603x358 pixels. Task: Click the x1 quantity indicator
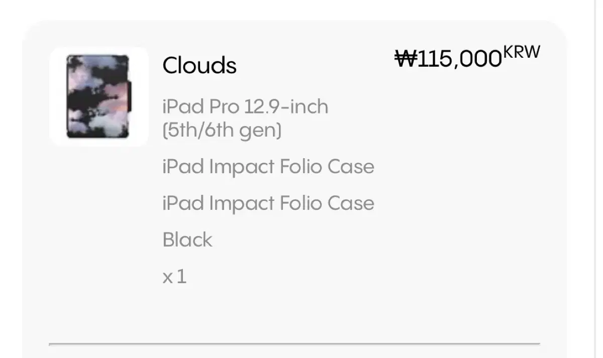point(174,276)
